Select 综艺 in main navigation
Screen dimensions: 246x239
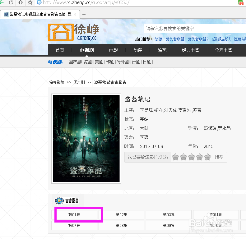click(162, 50)
